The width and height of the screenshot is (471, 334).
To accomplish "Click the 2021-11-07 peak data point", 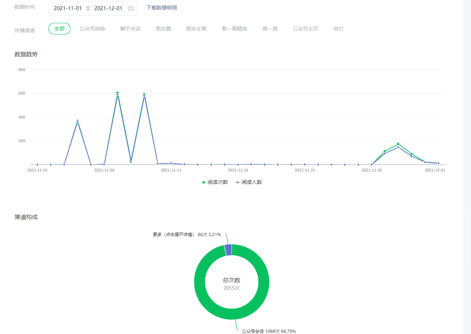I will 117,93.
